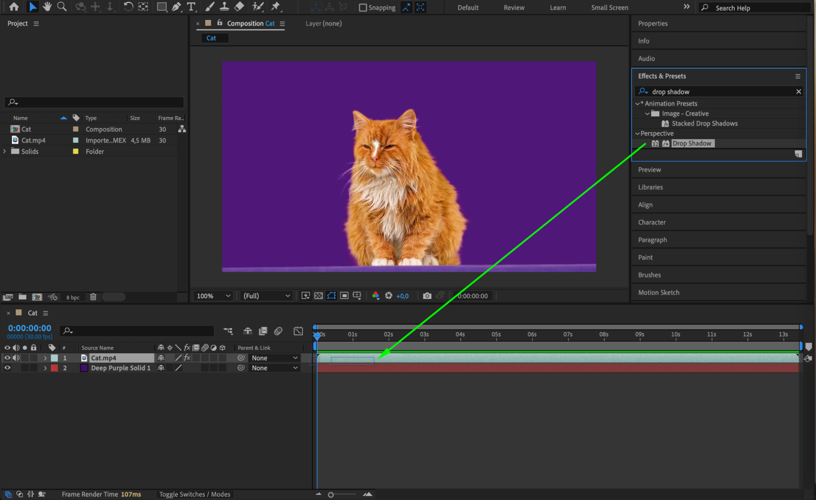
Task: Clear the drop shadow search field
Action: [798, 92]
